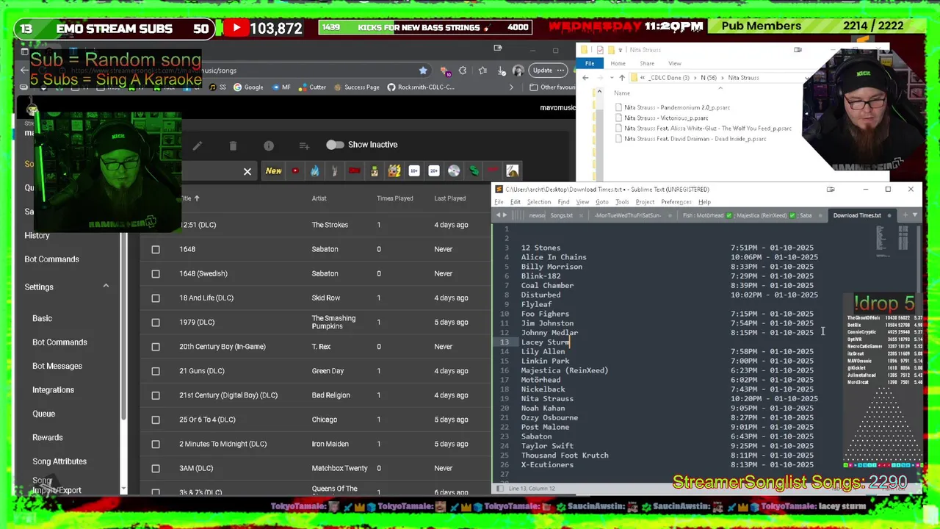The width and height of the screenshot is (940, 529).
Task: Sort songs by Last Played column
Action: tap(449, 198)
